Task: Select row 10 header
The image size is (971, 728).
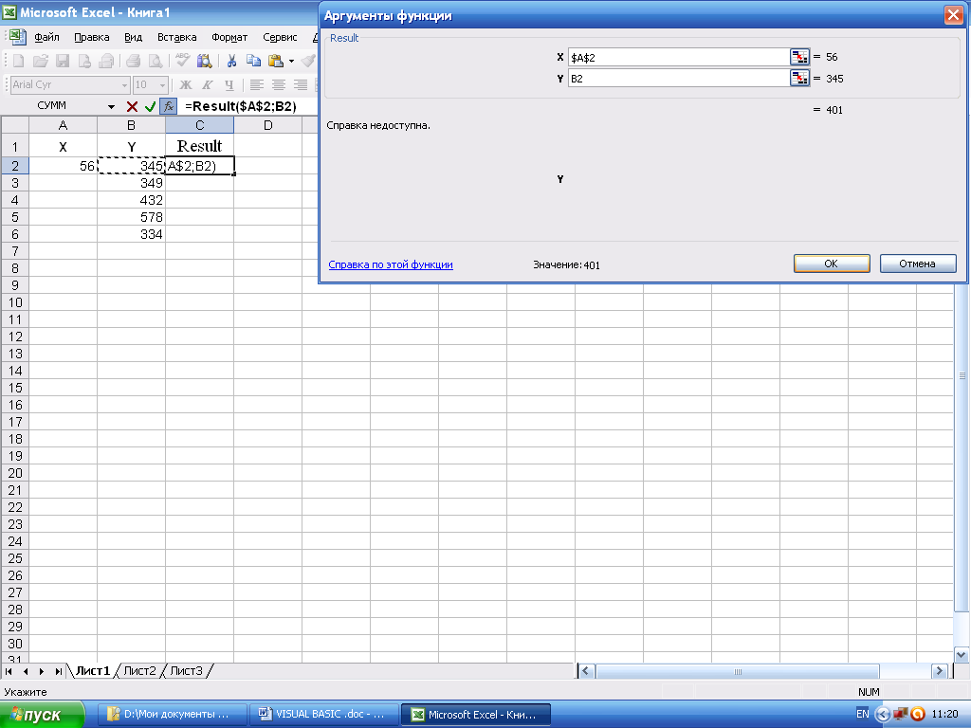Action: tap(15, 302)
